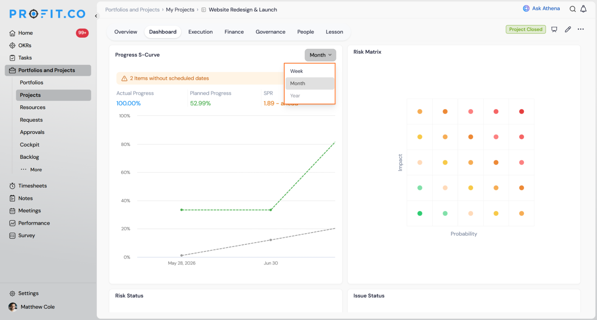Image resolution: width=597 pixels, height=320 pixels.
Task: Go to My Projects breadcrumb
Action: click(x=180, y=10)
